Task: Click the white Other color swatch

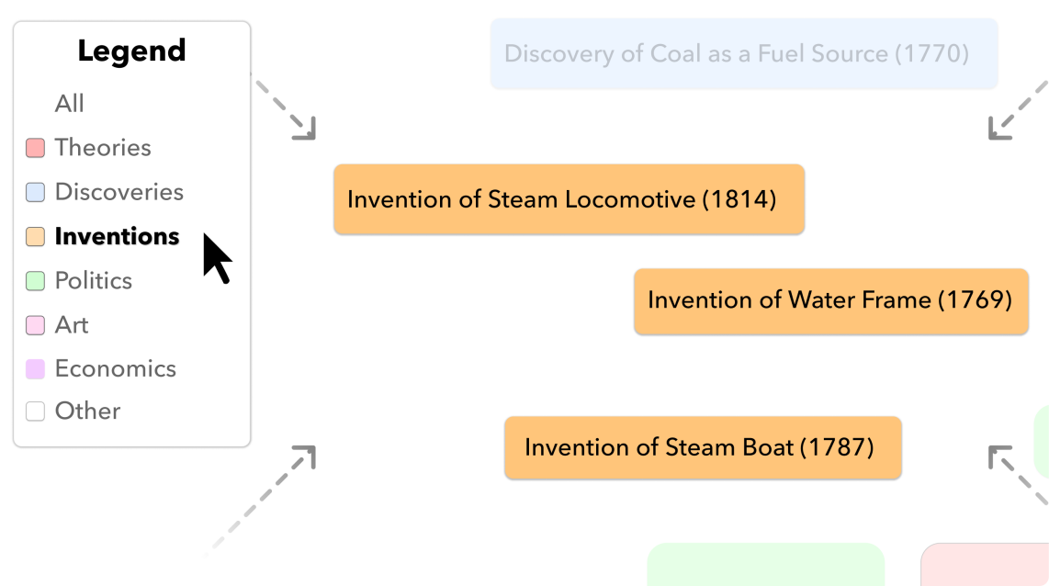Action: (35, 411)
